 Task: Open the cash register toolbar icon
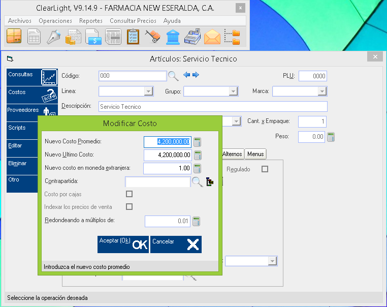[192, 37]
